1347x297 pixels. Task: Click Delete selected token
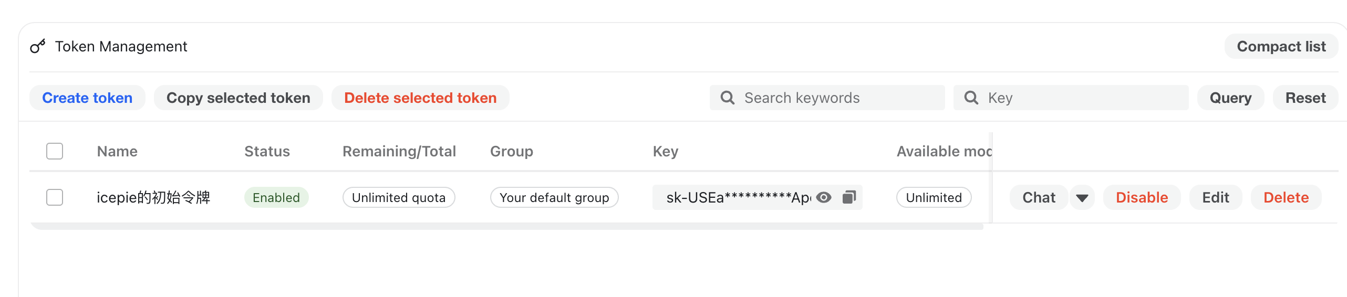[x=420, y=98]
